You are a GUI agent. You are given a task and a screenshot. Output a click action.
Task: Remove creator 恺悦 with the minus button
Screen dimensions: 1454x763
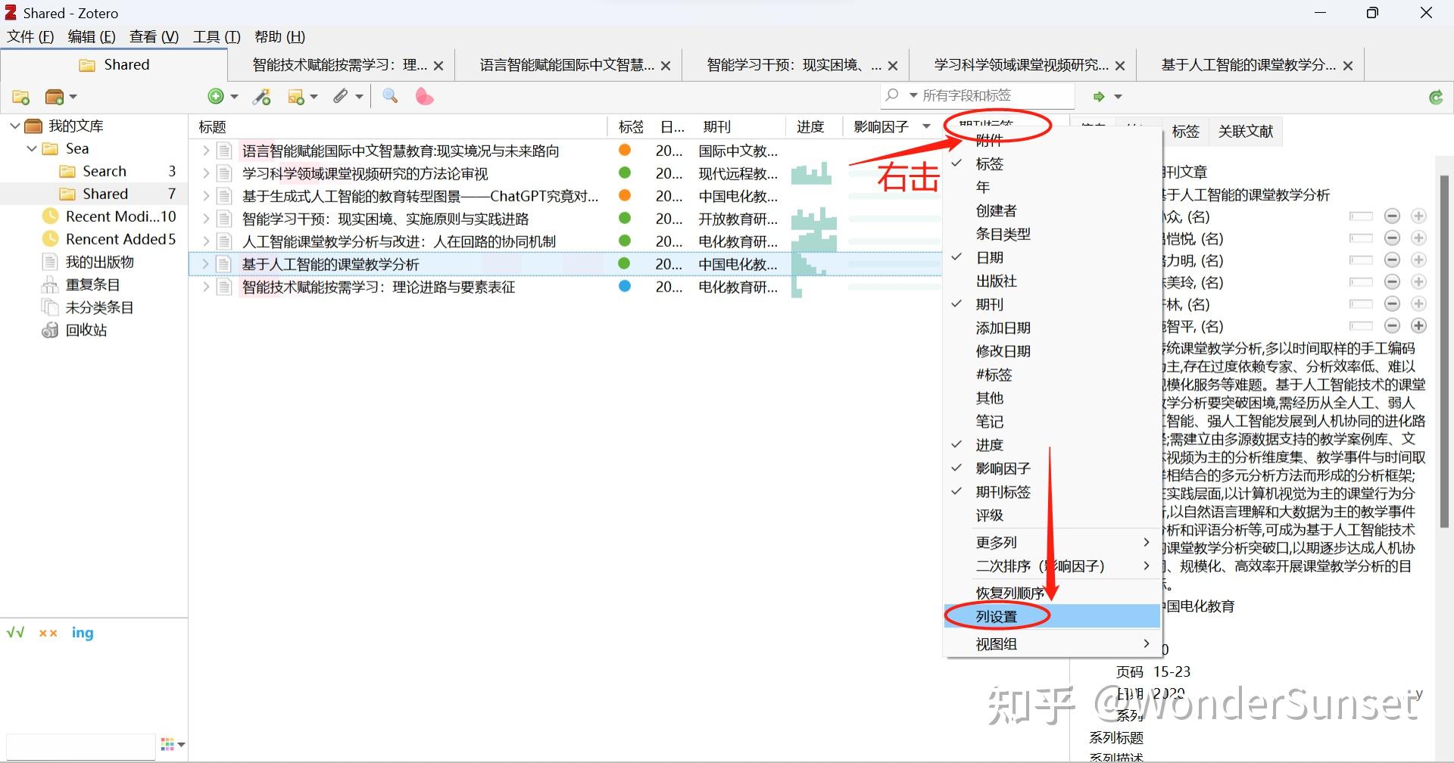coord(1393,238)
